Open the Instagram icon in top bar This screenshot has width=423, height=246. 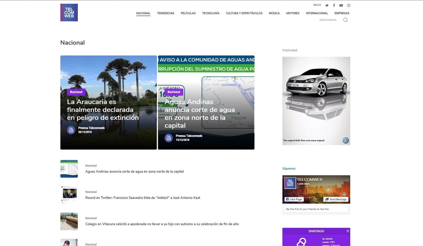[349, 5]
